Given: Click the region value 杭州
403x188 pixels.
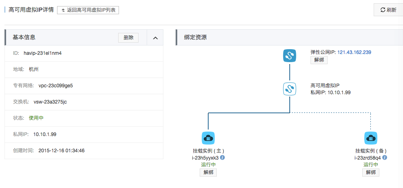Looking at the screenshot, I should (34, 69).
